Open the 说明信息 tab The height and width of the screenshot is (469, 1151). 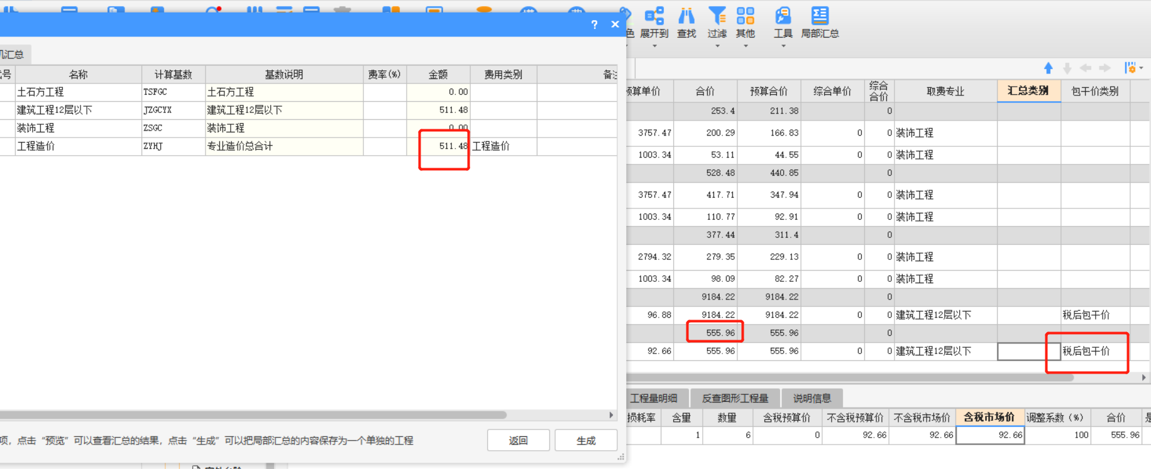point(812,398)
